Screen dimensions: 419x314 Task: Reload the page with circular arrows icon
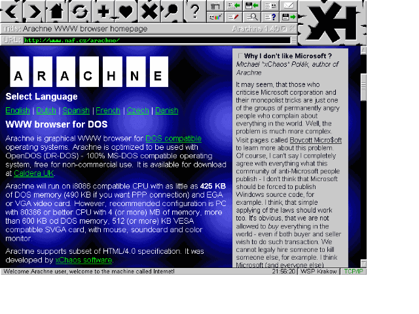[x=80, y=11]
